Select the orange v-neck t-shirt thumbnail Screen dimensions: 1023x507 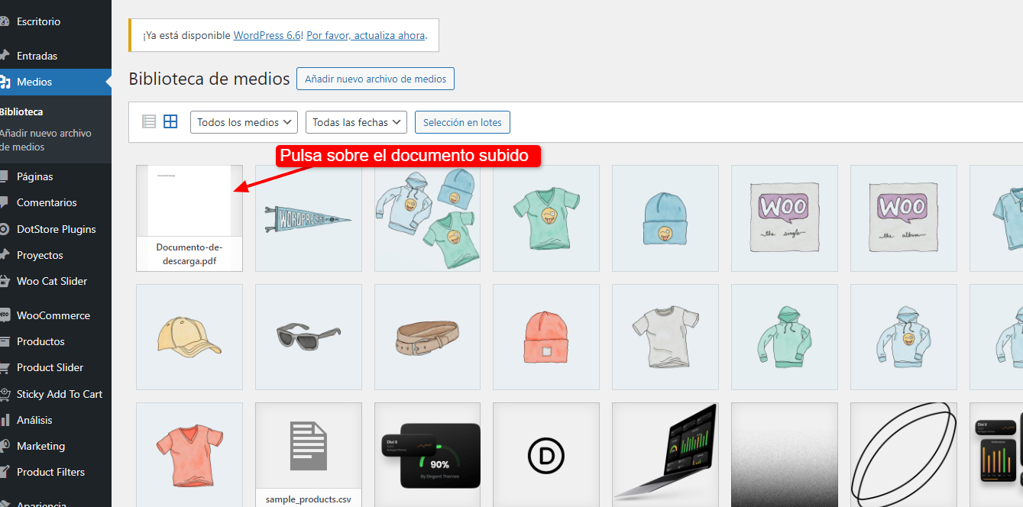tap(189, 455)
